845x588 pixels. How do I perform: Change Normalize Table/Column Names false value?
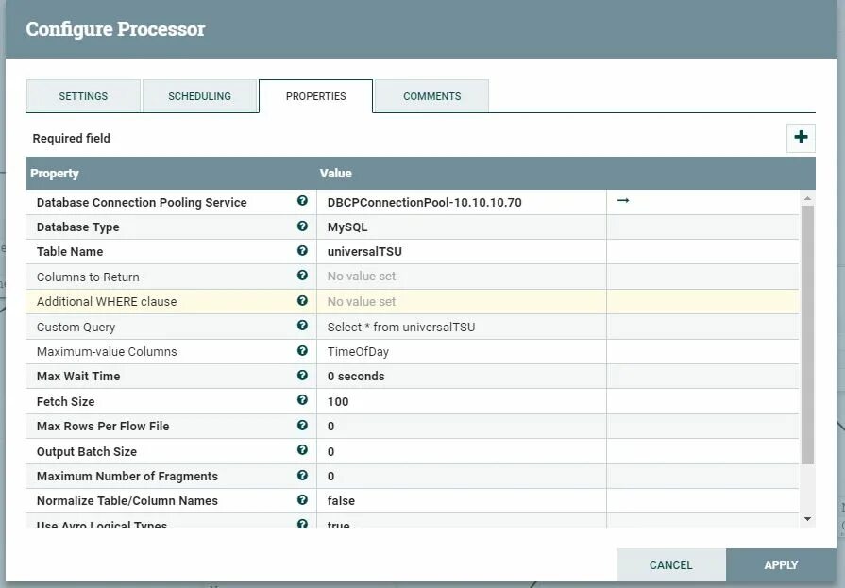[462, 500]
